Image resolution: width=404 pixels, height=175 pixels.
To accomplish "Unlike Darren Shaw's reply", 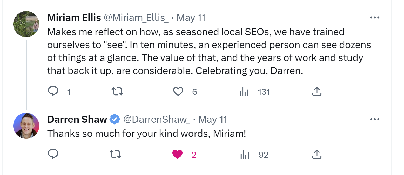I will pyautogui.click(x=178, y=155).
